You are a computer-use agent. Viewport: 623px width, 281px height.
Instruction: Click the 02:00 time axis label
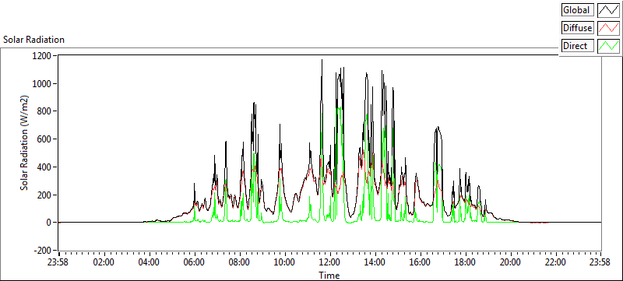(x=104, y=262)
